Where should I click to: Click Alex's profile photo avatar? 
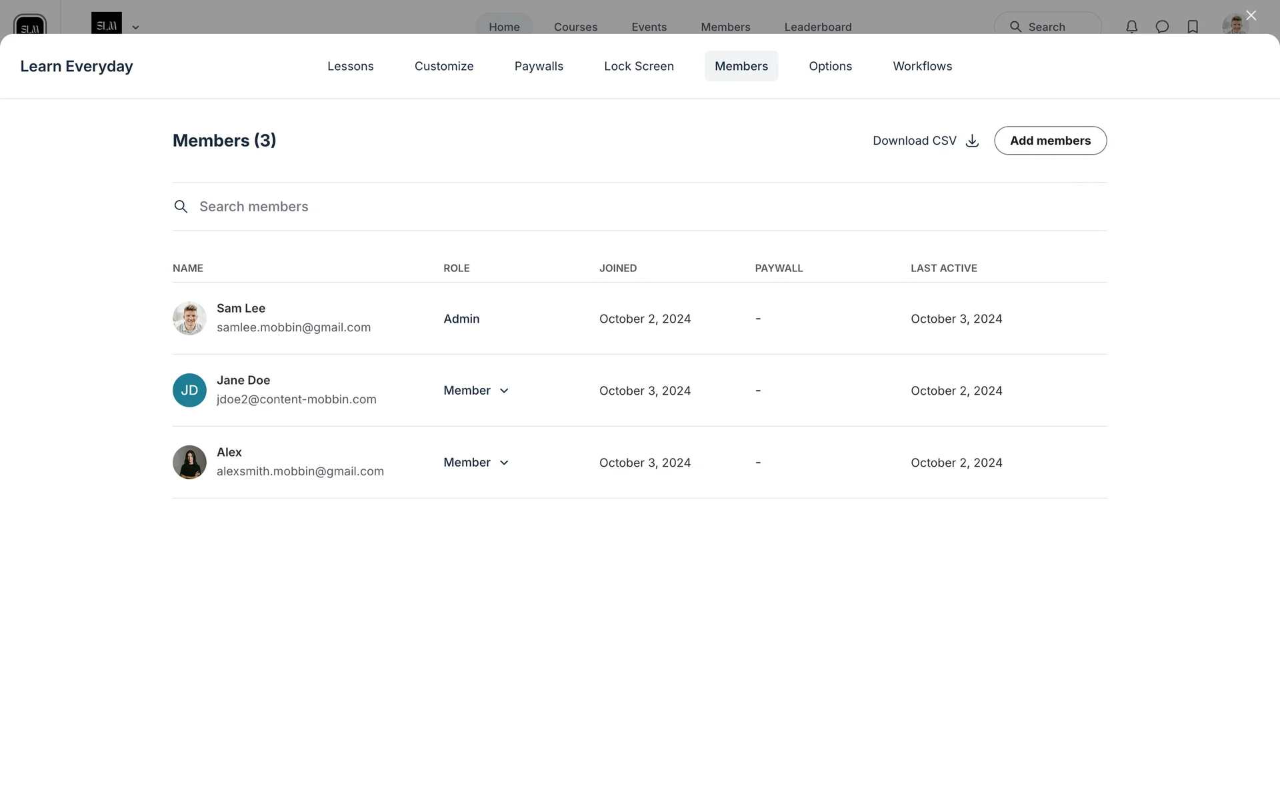pyautogui.click(x=189, y=462)
